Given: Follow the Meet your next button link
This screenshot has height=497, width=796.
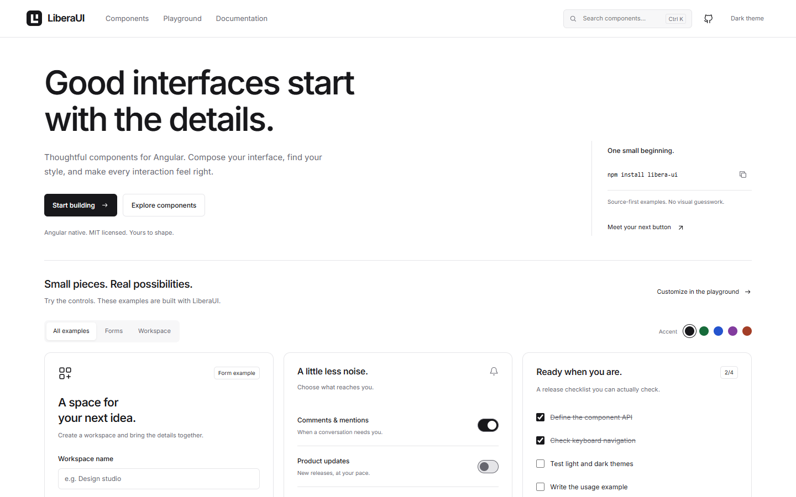Looking at the screenshot, I should pos(646,228).
